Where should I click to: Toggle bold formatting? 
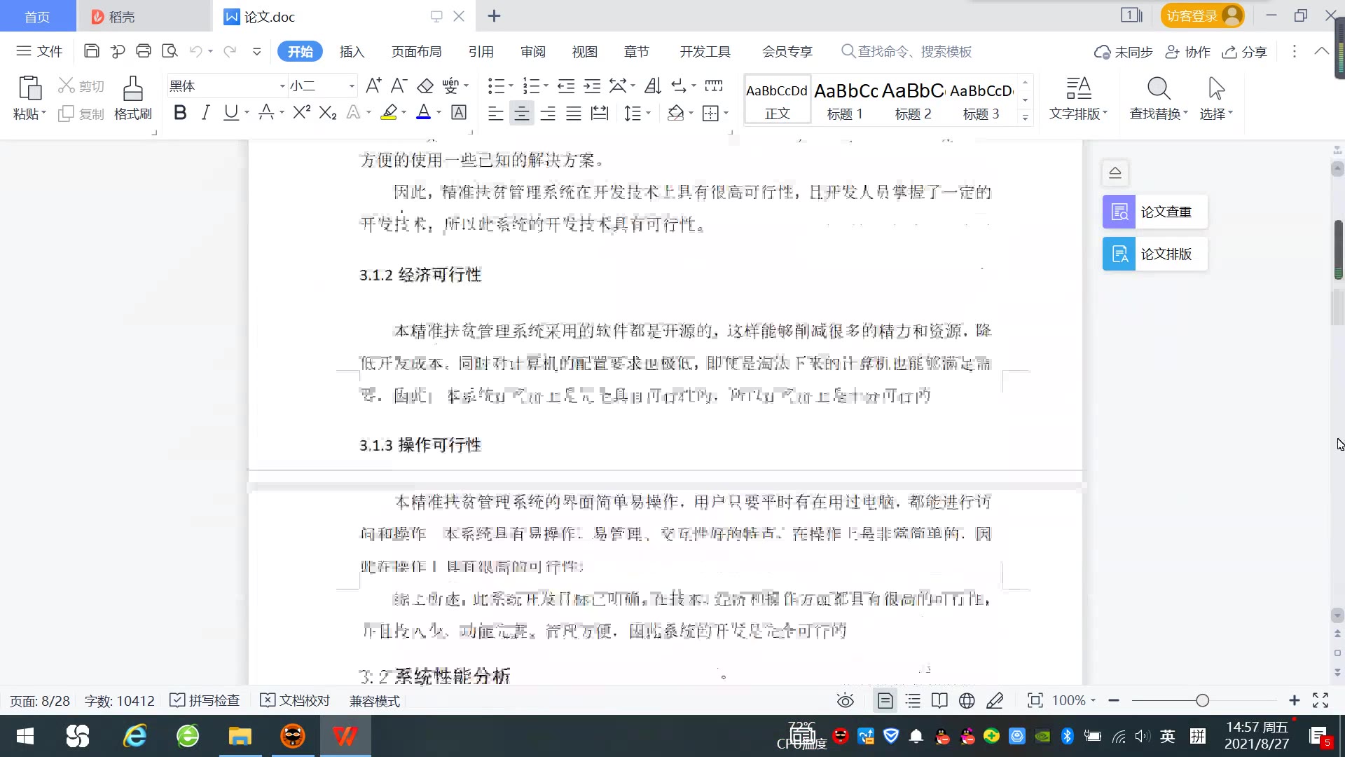[x=180, y=113]
